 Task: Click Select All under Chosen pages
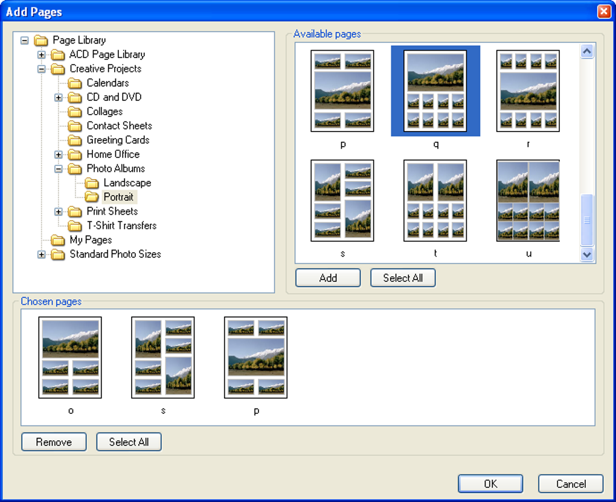[129, 442]
